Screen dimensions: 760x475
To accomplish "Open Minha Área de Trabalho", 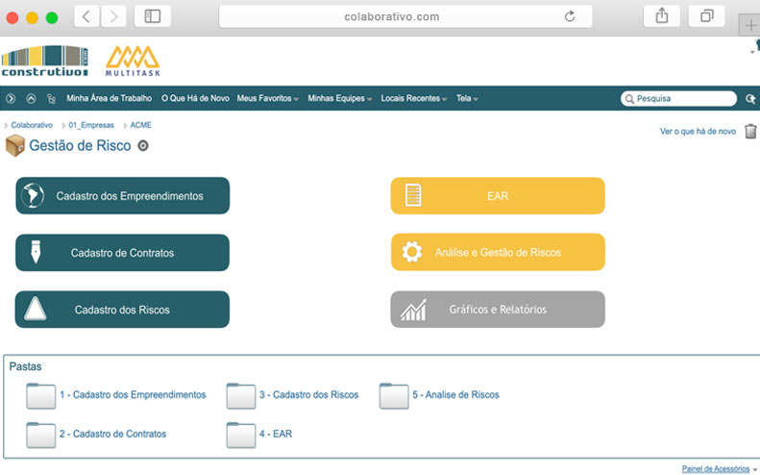I will (x=110, y=98).
